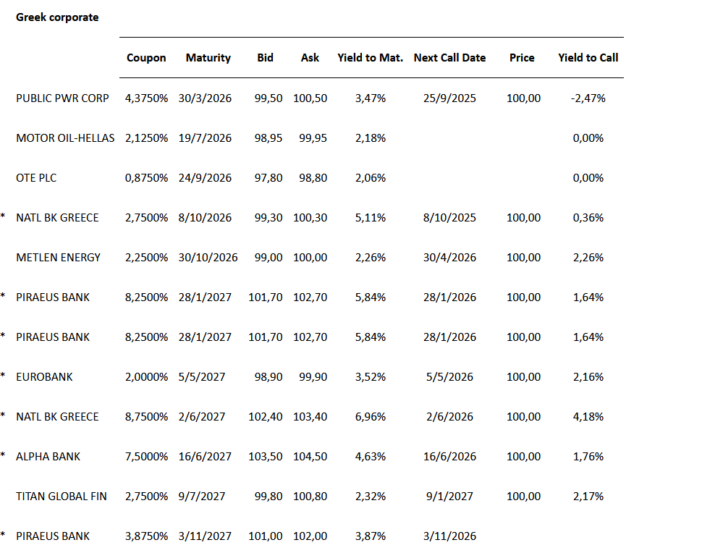The height and width of the screenshot is (553, 702).
Task: Click the Ask column header
Action: tap(310, 58)
